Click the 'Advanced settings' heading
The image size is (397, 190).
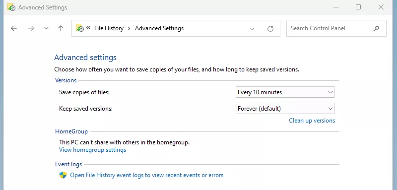click(85, 58)
